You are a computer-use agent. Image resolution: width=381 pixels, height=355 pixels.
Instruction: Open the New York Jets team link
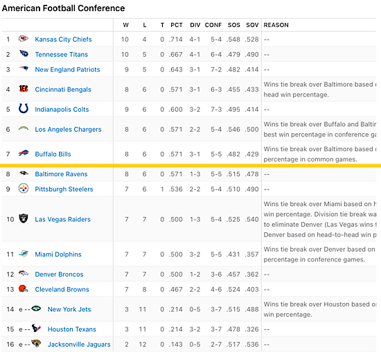[x=69, y=309]
